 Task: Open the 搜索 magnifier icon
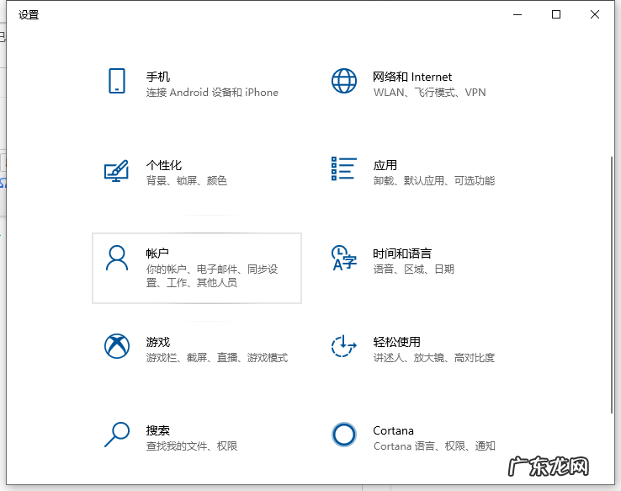click(117, 435)
